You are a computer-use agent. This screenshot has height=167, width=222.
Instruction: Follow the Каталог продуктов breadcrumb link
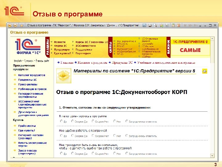pyautogui.click(x=92, y=62)
